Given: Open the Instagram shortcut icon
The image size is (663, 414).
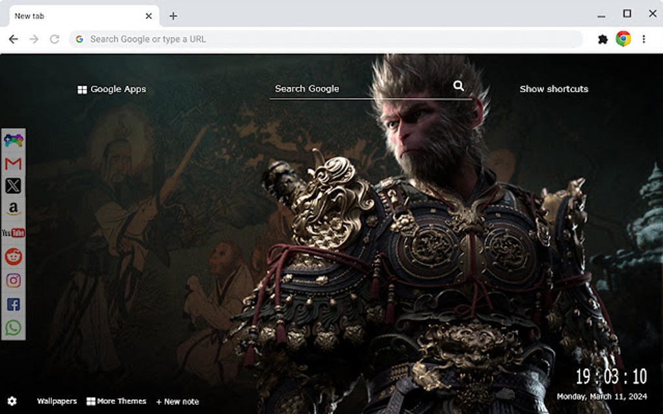Looking at the screenshot, I should (x=14, y=280).
